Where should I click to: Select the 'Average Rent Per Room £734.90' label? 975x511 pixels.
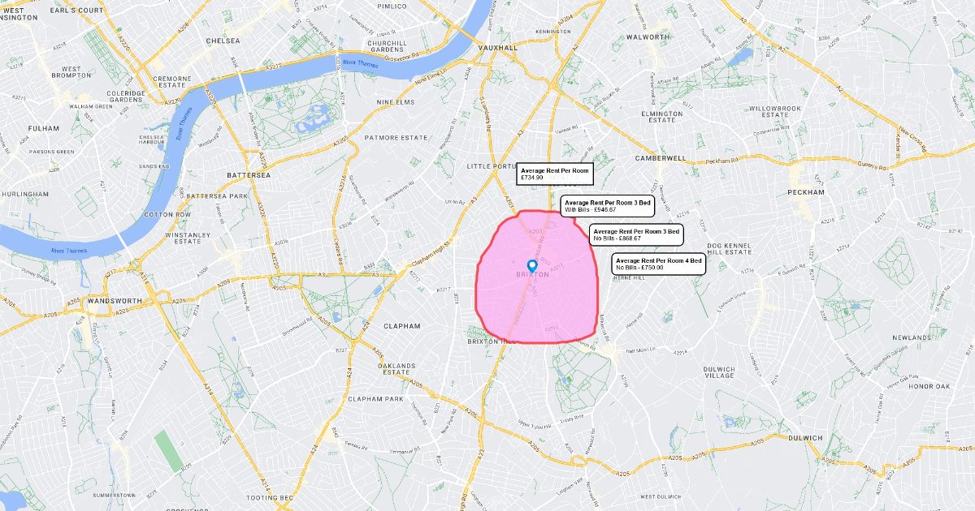pyautogui.click(x=556, y=174)
